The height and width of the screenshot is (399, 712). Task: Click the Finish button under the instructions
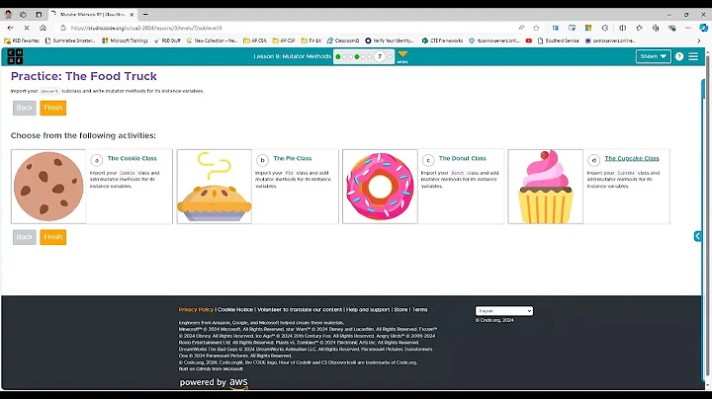click(x=53, y=108)
